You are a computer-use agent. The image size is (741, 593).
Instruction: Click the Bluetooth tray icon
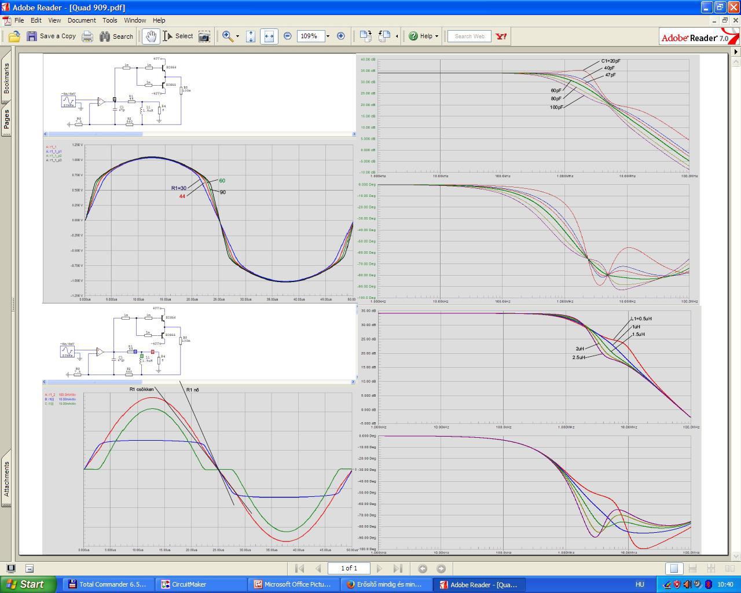click(708, 584)
